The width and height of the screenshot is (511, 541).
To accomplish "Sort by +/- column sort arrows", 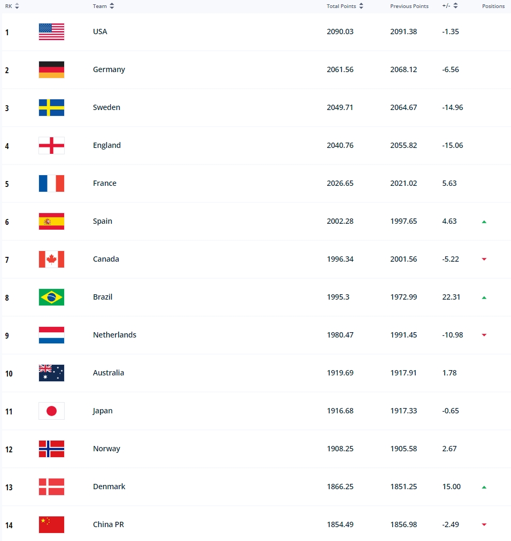I will pyautogui.click(x=455, y=5).
